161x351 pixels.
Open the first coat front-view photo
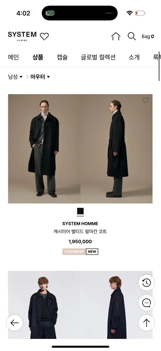44,149
